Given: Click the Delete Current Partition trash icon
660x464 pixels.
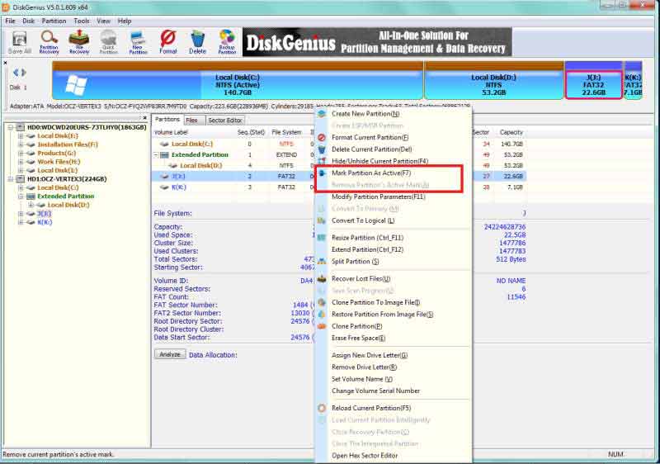Looking at the screenshot, I should tap(322, 149).
